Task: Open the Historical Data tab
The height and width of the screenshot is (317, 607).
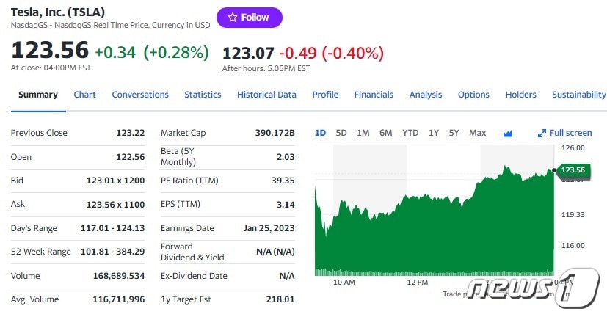Action: click(266, 95)
